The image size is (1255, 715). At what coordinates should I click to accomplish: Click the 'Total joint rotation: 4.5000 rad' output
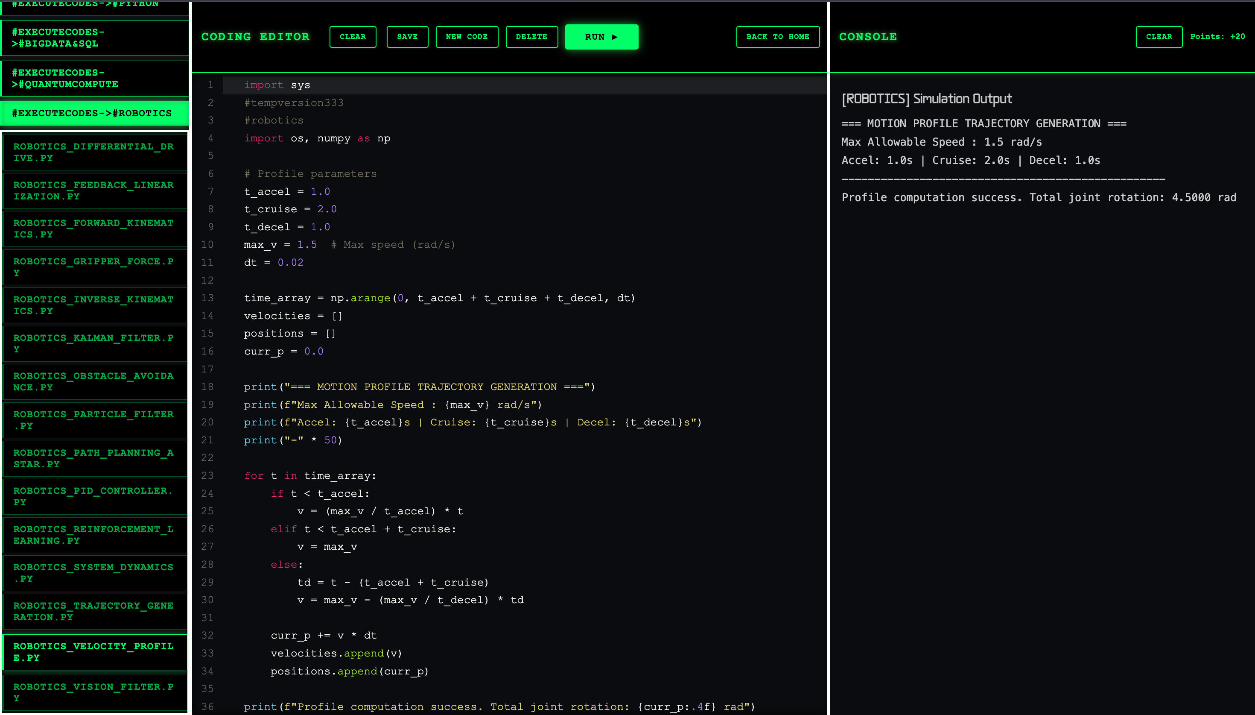pyautogui.click(x=1133, y=197)
